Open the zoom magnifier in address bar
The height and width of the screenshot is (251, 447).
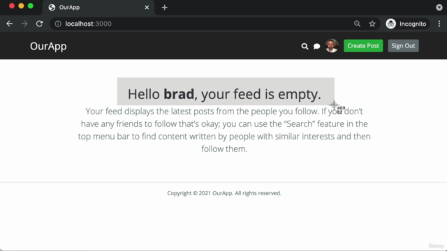[x=357, y=24]
